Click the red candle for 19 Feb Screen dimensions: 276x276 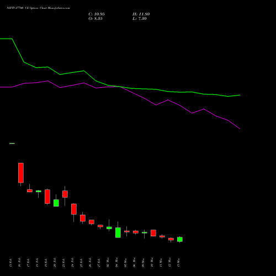tap(47, 197)
